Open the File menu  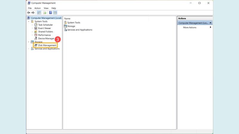30,8
